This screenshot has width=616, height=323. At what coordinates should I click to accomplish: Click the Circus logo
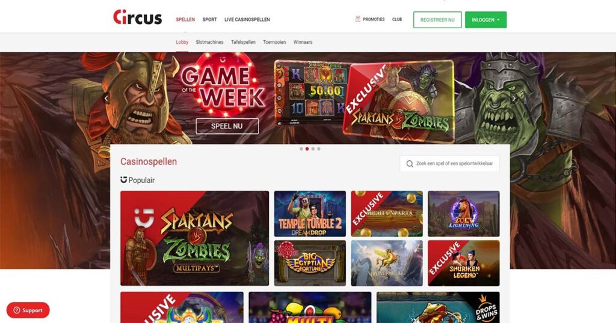[x=138, y=17]
